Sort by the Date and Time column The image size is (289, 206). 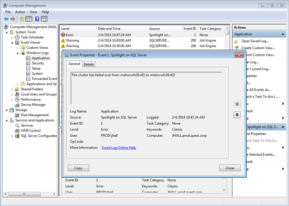coord(122,28)
